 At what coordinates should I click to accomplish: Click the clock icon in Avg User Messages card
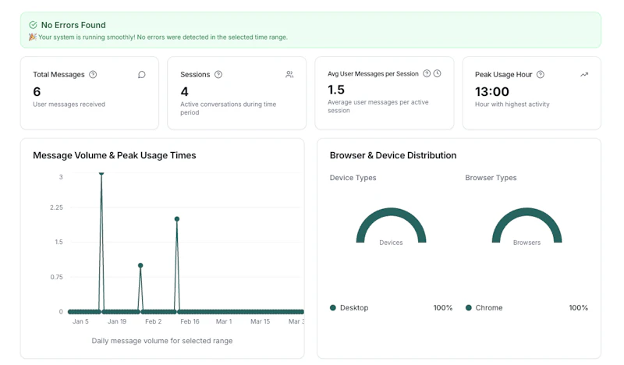(437, 73)
